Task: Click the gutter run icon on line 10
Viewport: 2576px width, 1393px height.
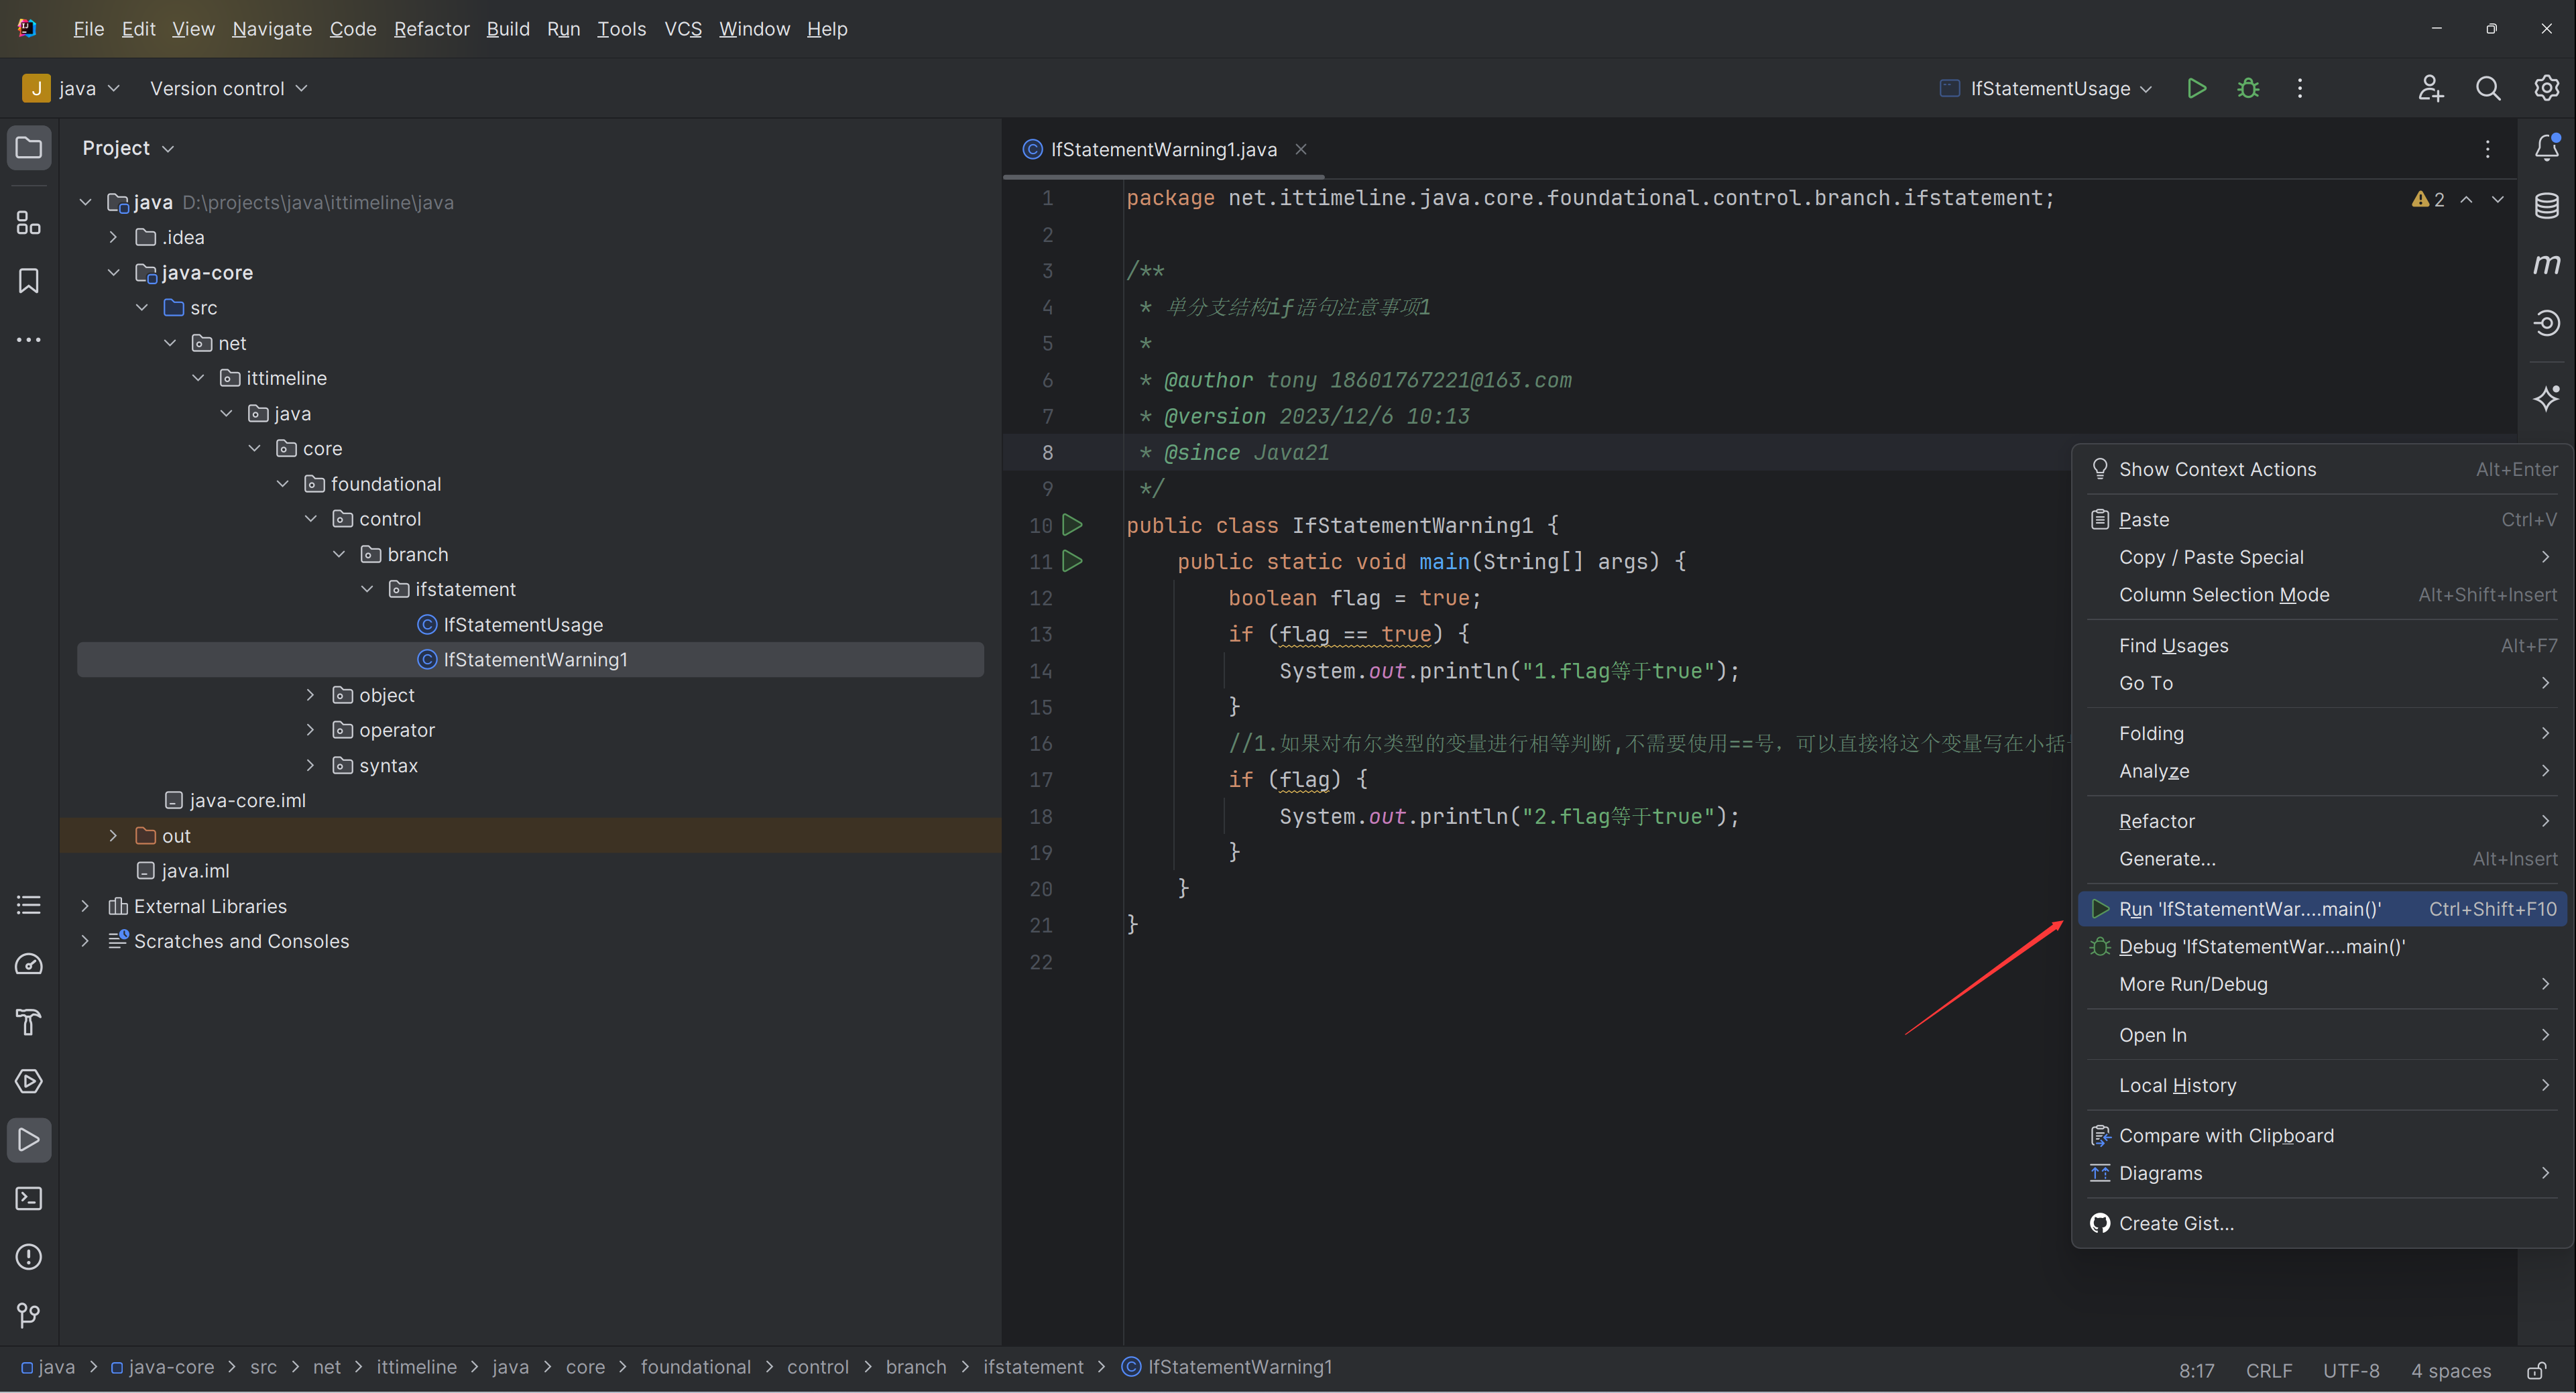Action: [1072, 524]
